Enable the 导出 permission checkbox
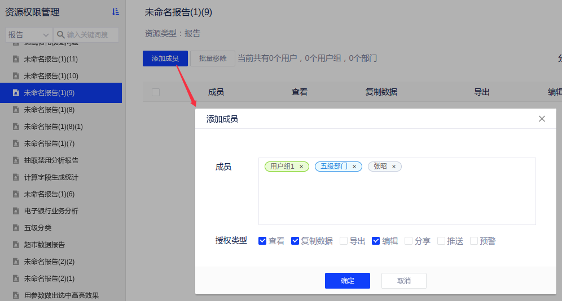 click(x=344, y=241)
